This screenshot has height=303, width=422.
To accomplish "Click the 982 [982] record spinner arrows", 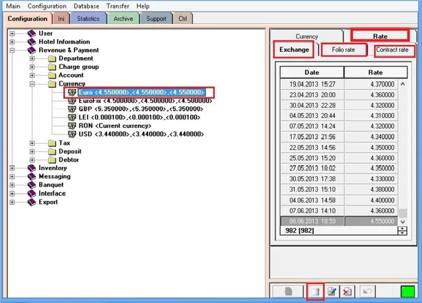I will pyautogui.click(x=402, y=231).
